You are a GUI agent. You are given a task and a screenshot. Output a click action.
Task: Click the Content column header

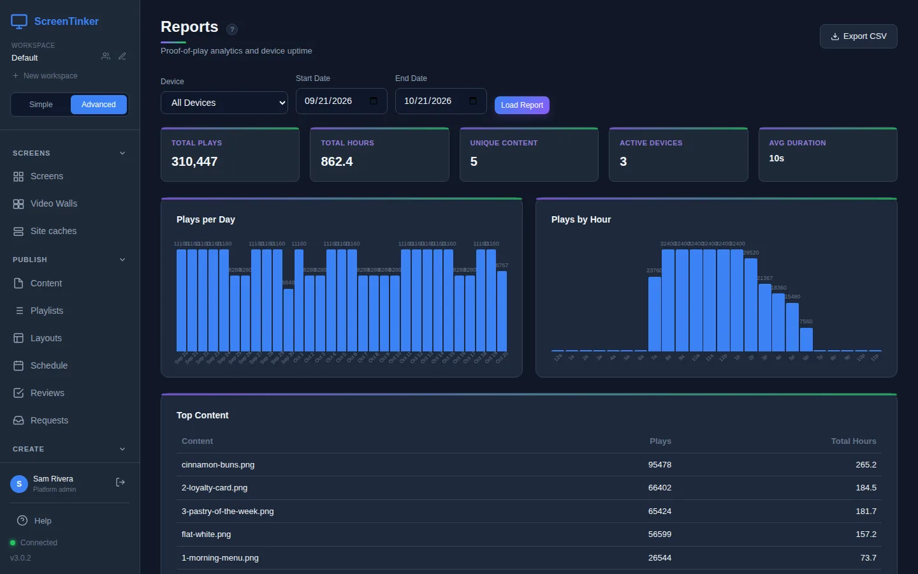click(x=197, y=441)
